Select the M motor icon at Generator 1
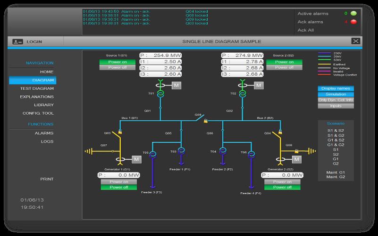Screen dimensions: 378x236 (136, 159)
